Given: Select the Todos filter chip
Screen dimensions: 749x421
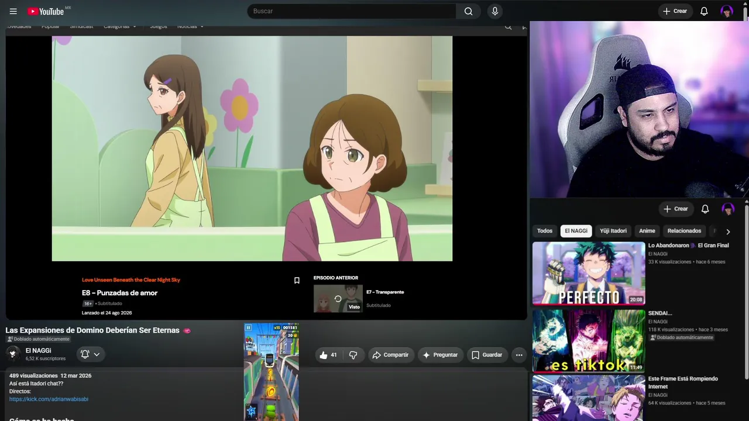Looking at the screenshot, I should [545, 231].
